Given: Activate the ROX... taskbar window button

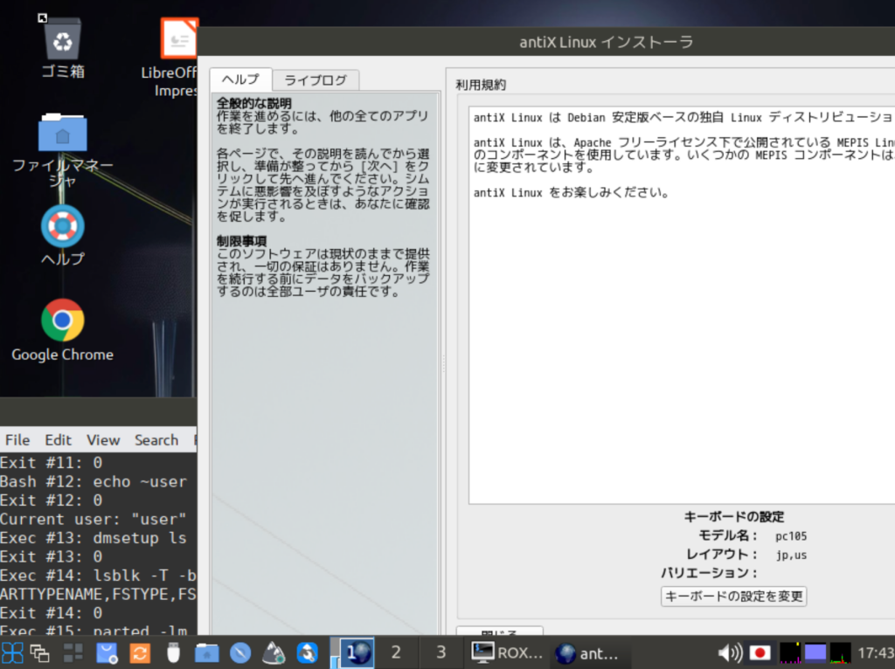Looking at the screenshot, I should pyautogui.click(x=508, y=652).
